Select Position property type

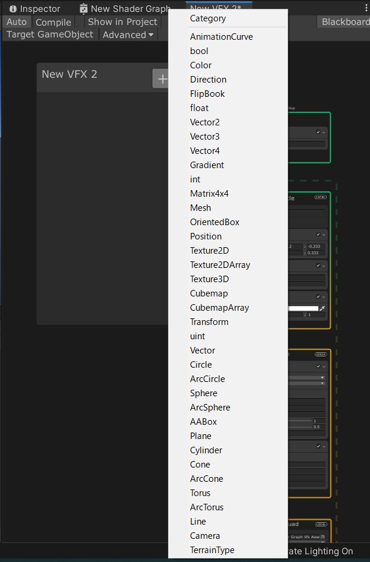(228, 236)
